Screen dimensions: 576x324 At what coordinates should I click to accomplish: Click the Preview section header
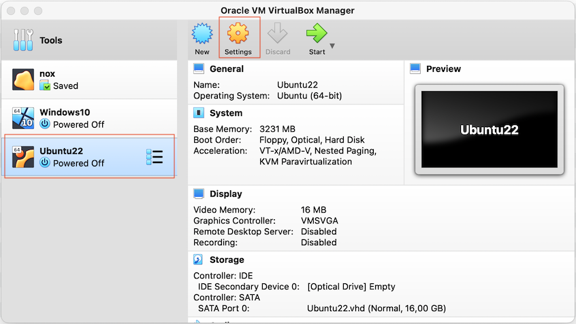click(443, 69)
